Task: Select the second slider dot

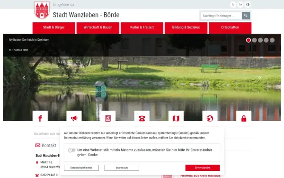Action: coord(254,40)
